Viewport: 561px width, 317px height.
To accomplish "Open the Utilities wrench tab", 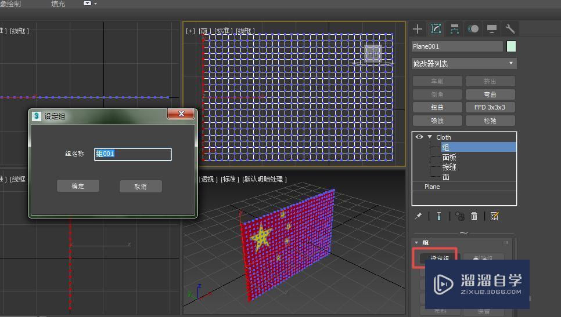I will tap(510, 29).
